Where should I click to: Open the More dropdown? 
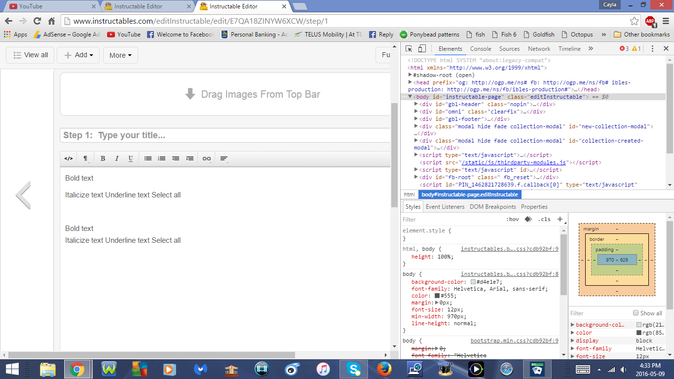coord(120,55)
